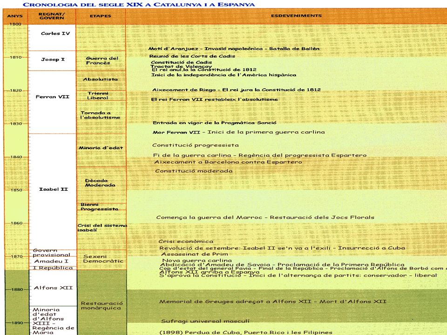Select "Inici de la independència de l'Amèrica hispànica"
The width and height of the screenshot is (447, 335).
[223, 75]
